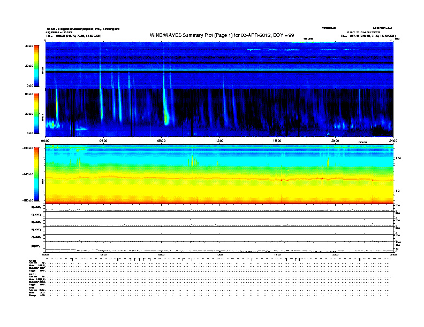Click the black horizontal band in RAD2 spectrogram
Screen dimensions: 424x327
tap(219, 63)
